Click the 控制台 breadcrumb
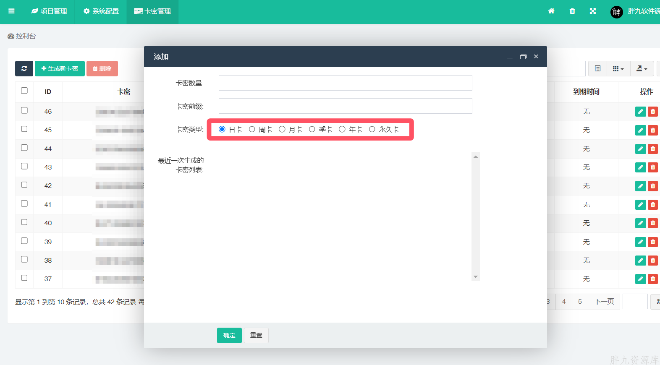 tap(22, 36)
